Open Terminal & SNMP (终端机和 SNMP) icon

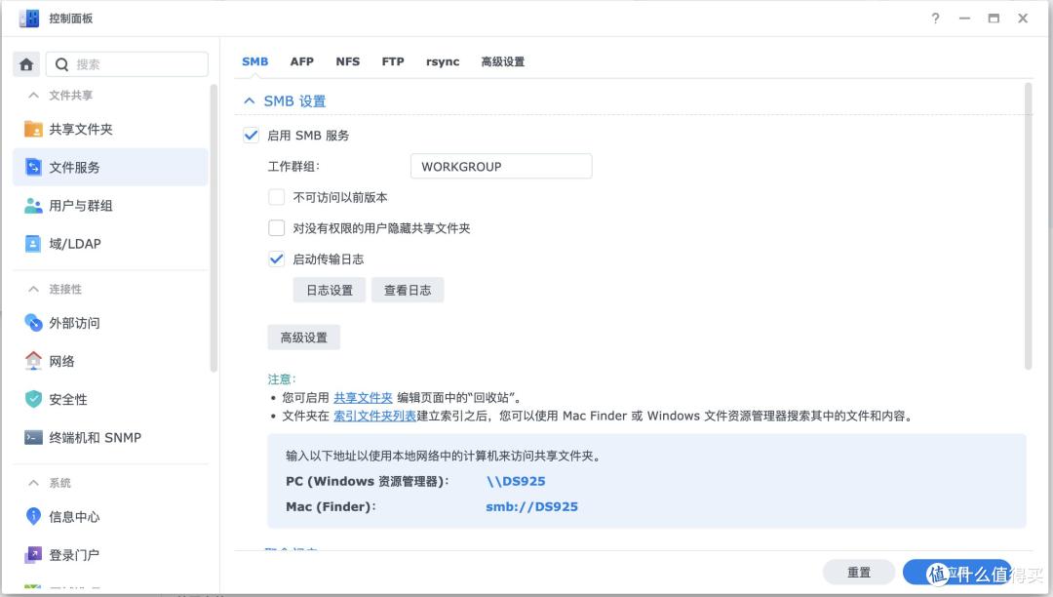pos(33,438)
